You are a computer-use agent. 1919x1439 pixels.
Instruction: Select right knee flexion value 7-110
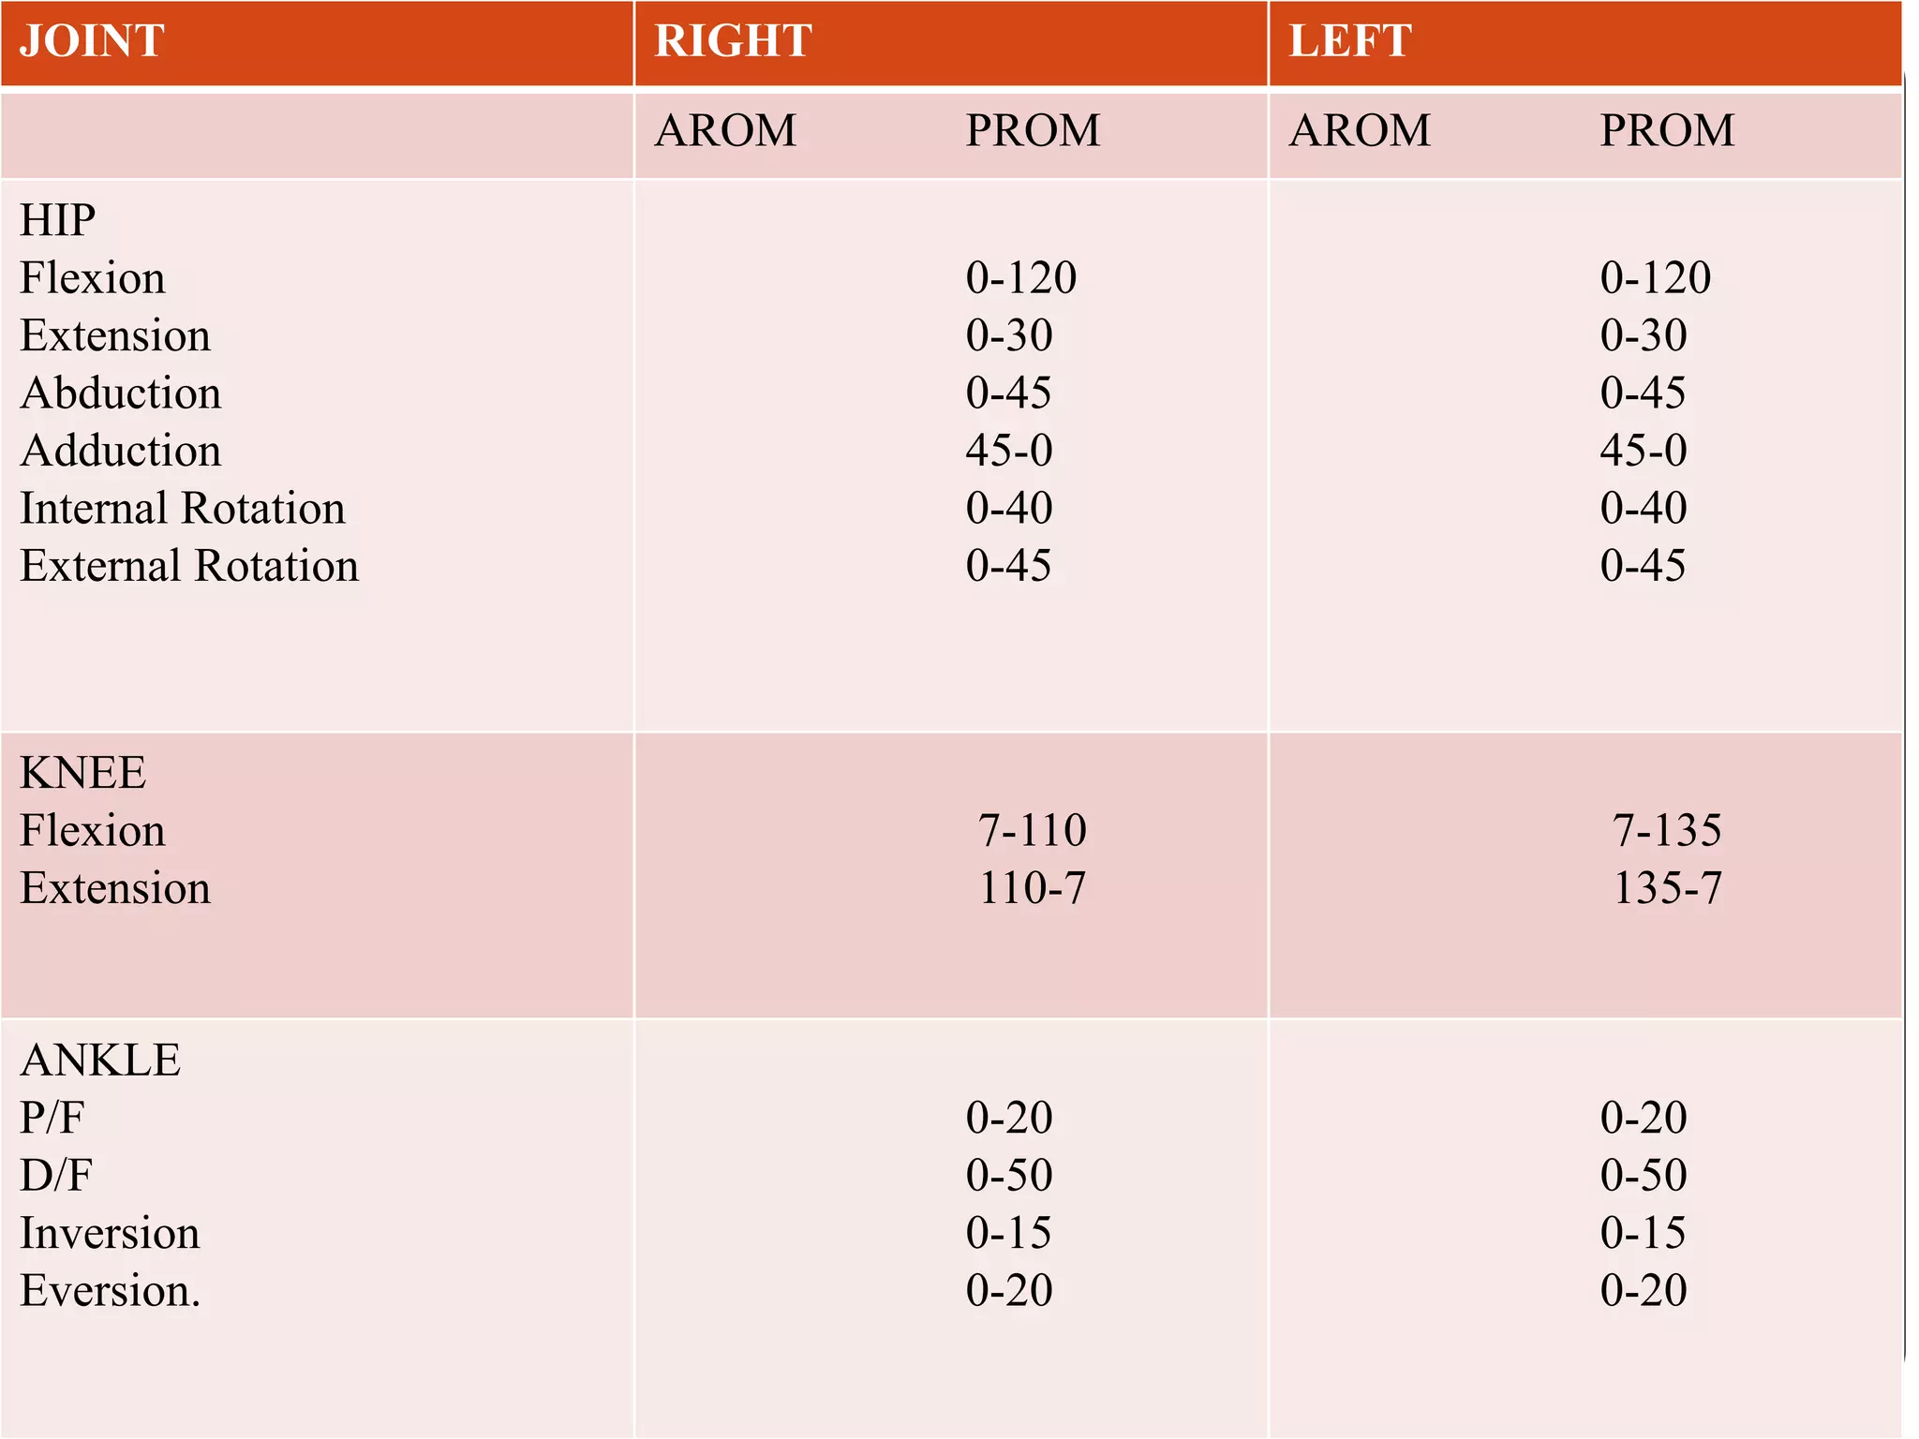1033,831
